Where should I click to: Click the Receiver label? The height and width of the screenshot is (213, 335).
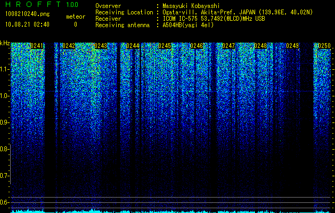108,19
